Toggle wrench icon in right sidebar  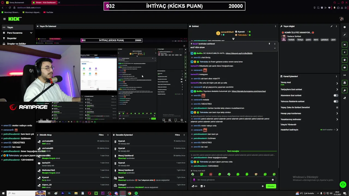(345, 90)
